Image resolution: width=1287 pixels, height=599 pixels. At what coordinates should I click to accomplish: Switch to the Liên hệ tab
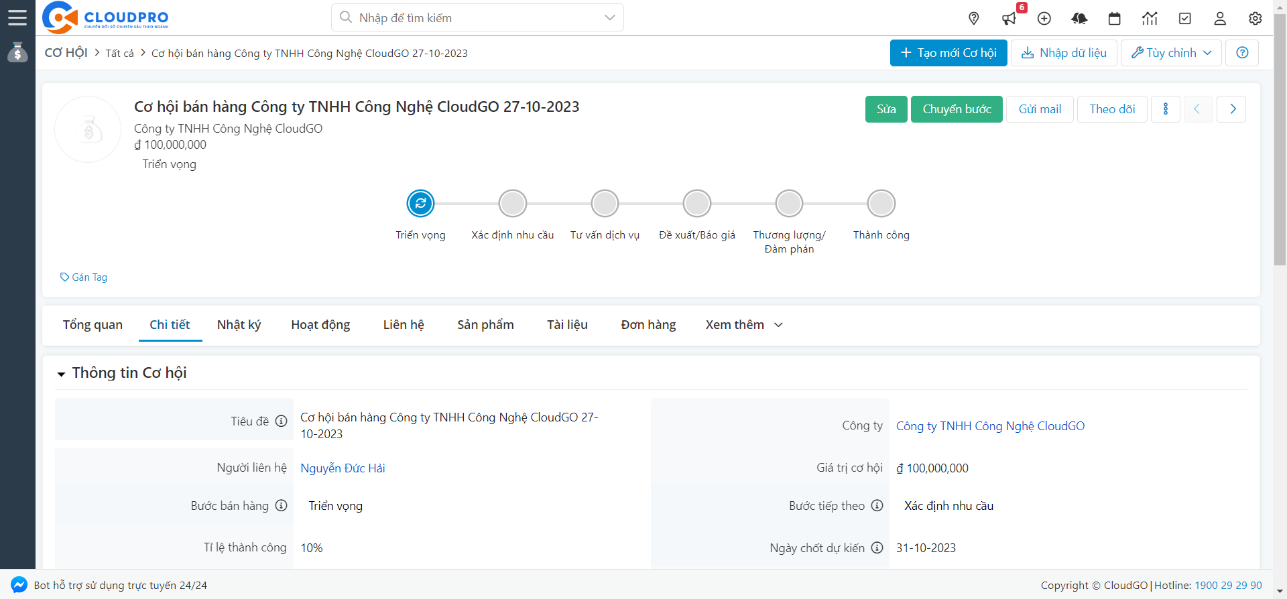click(404, 325)
